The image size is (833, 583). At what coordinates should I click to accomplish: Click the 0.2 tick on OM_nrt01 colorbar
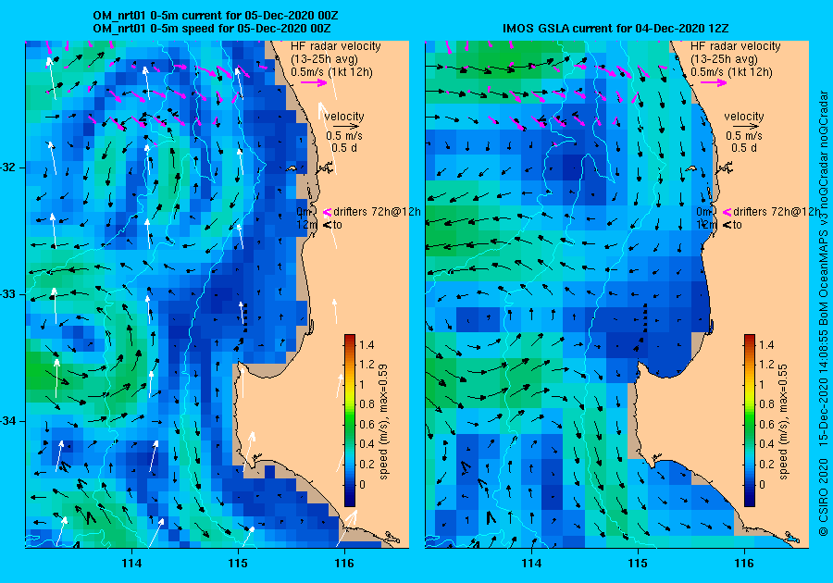tap(367, 464)
